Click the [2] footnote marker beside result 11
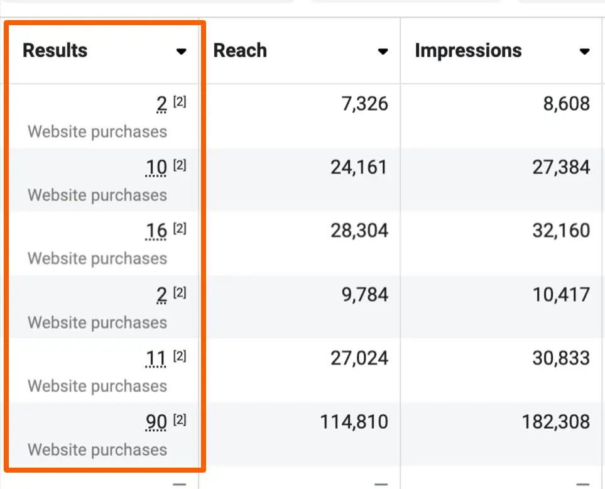This screenshot has width=605, height=489. click(179, 356)
